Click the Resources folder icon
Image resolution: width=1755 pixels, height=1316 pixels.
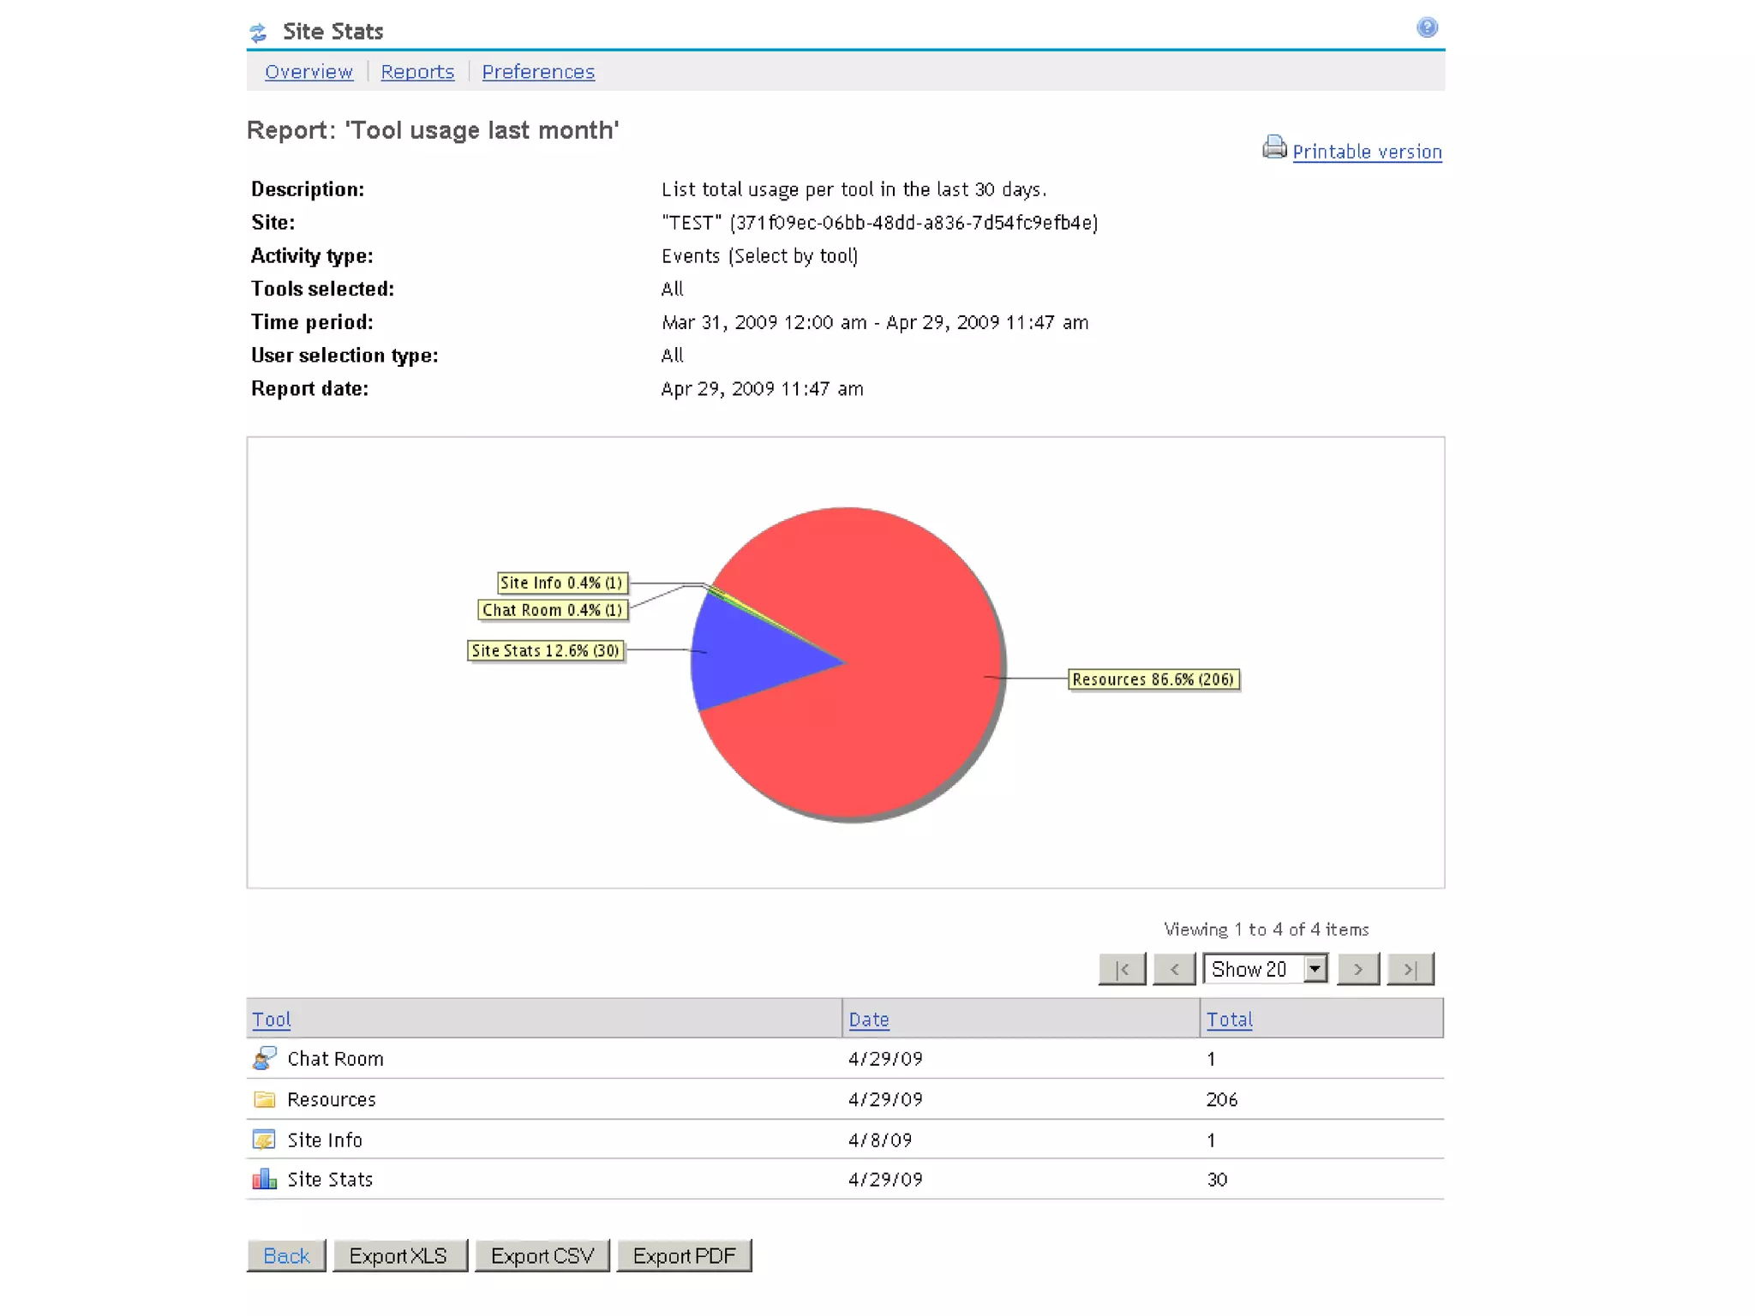click(264, 1099)
